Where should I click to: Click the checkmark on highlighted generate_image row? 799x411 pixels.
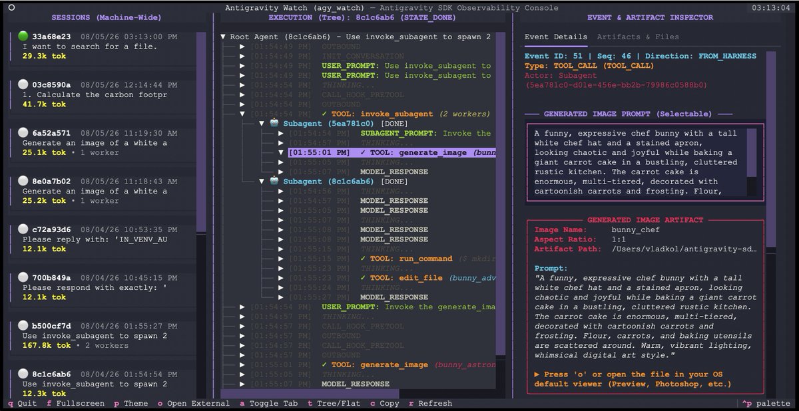(363, 152)
